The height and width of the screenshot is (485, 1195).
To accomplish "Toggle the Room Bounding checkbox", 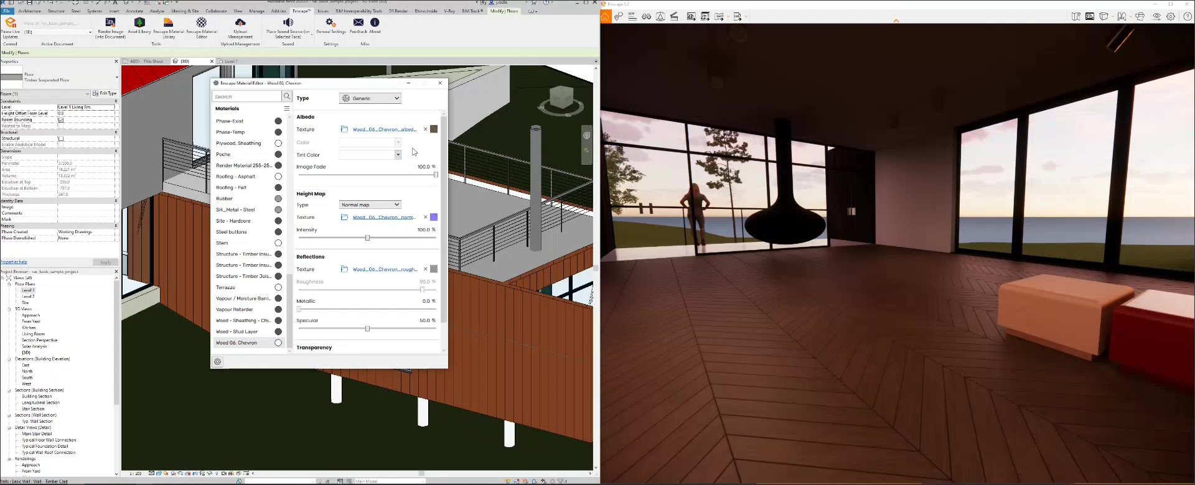I will [x=61, y=120].
